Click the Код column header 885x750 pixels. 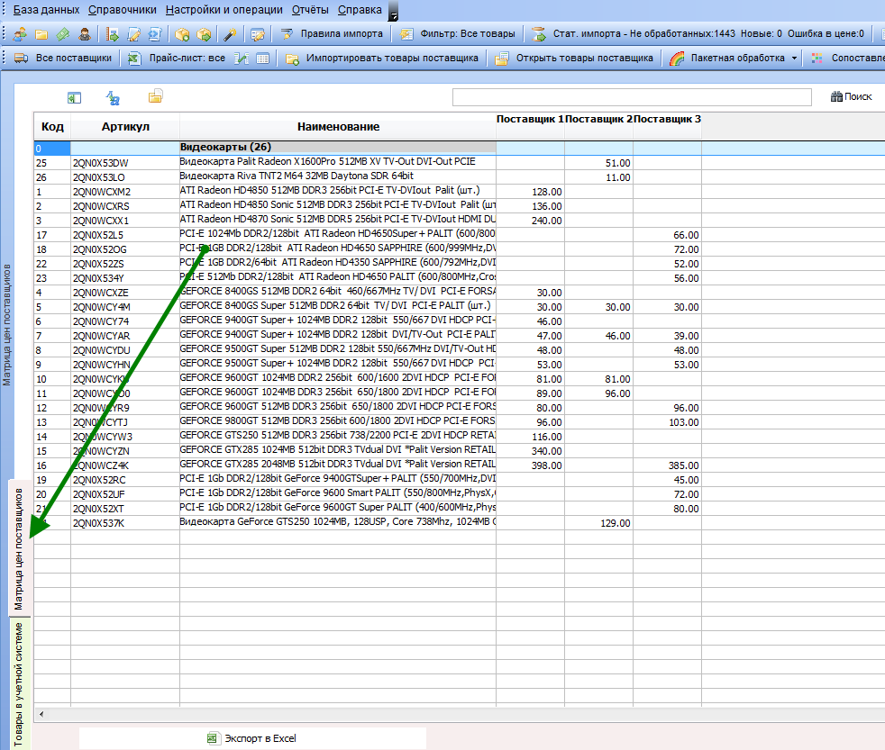point(52,127)
